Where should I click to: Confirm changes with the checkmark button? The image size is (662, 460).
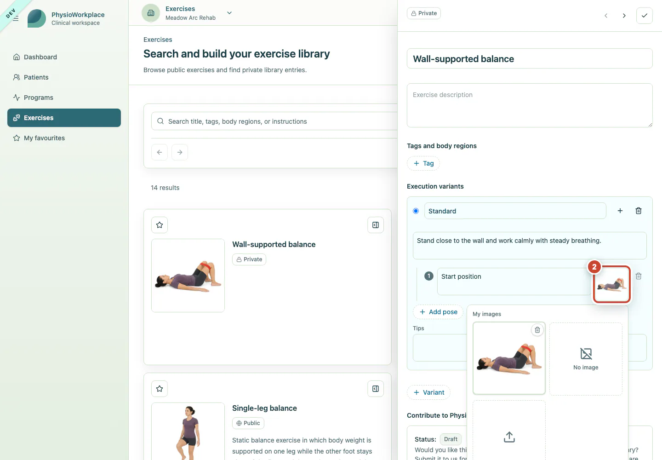pyautogui.click(x=645, y=16)
